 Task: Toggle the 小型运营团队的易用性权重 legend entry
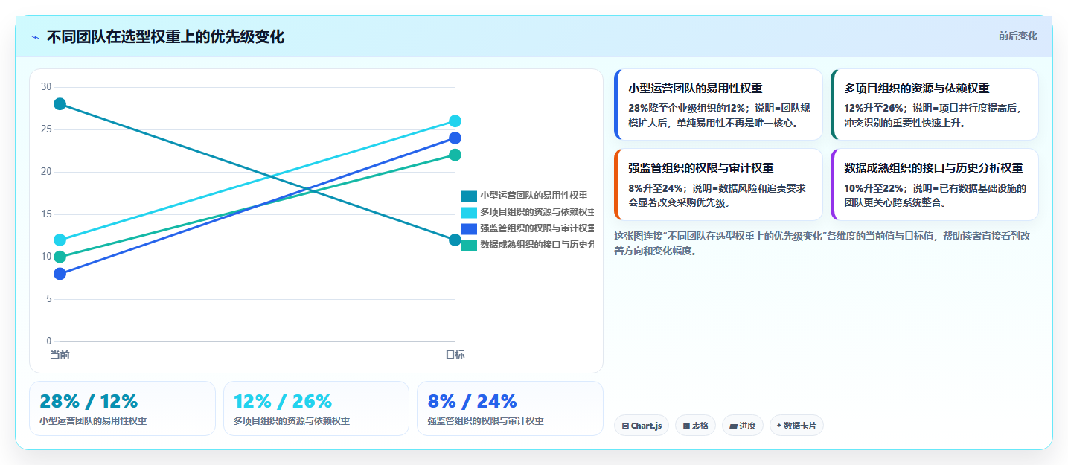click(x=525, y=196)
